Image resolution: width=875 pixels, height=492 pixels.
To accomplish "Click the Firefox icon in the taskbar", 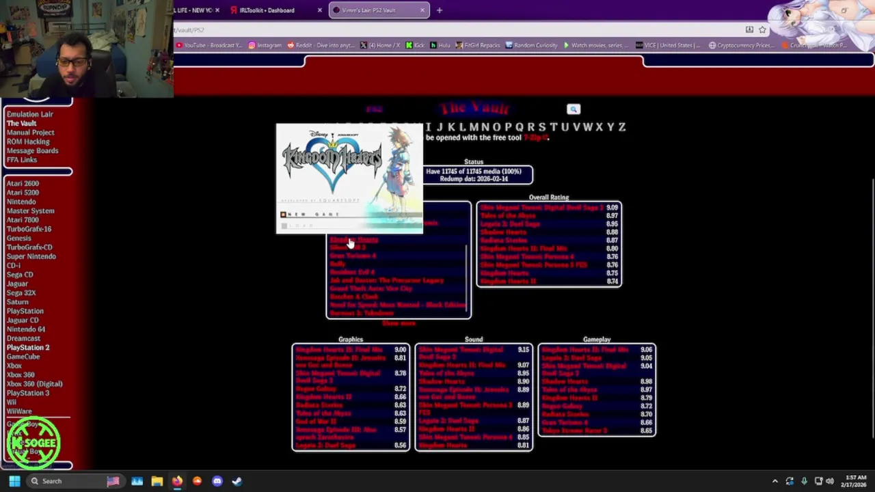I will point(177,481).
